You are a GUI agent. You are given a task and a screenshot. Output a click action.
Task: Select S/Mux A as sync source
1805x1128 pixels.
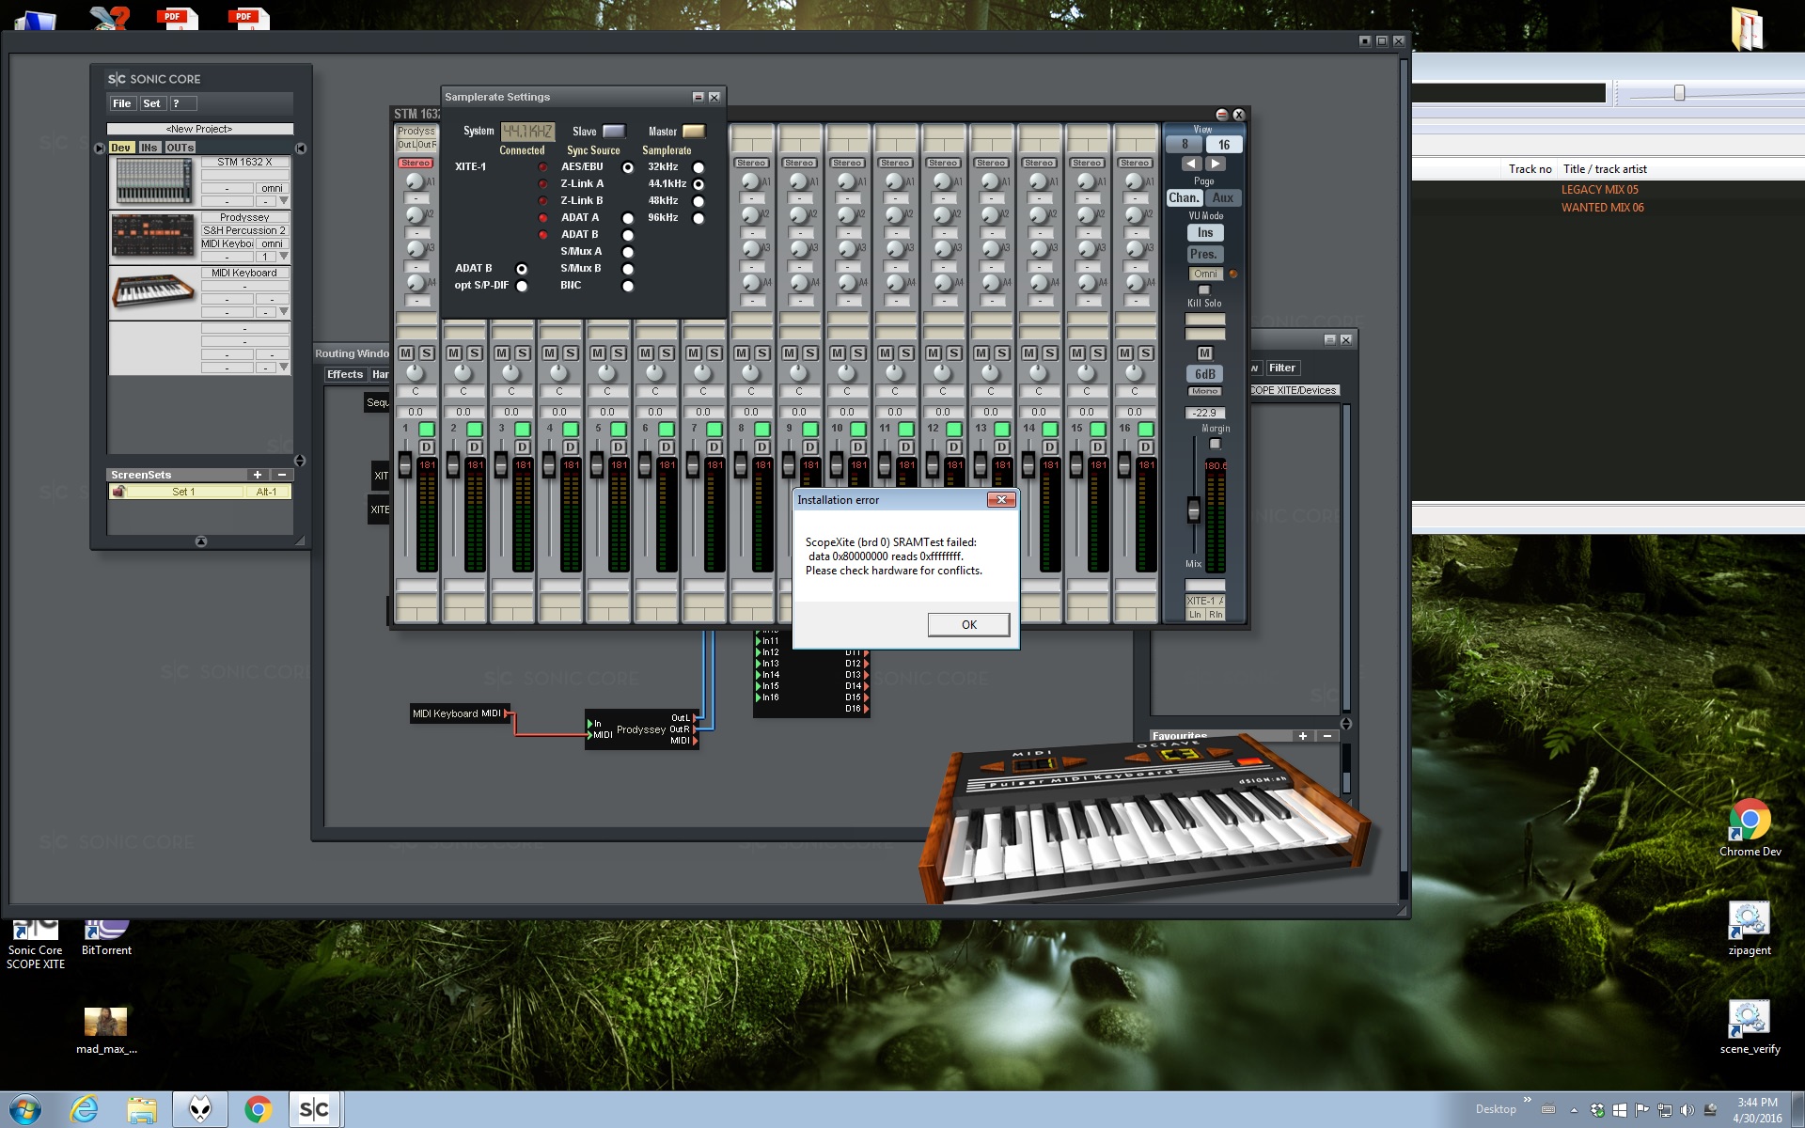(x=628, y=252)
